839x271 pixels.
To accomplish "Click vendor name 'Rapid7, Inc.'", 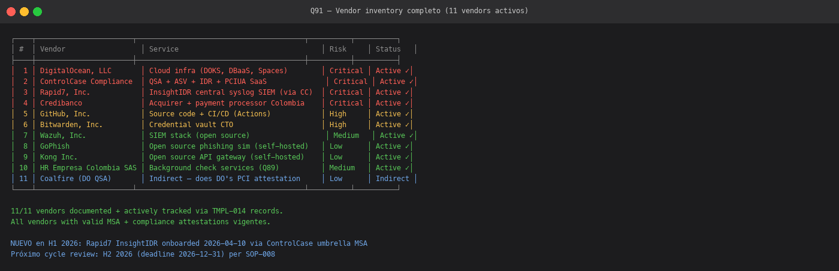I will [x=65, y=92].
